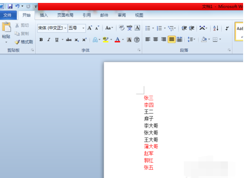Open the Change Case Aa menu
Image resolution: width=248 pixels, height=178 pixels.
click(x=109, y=28)
